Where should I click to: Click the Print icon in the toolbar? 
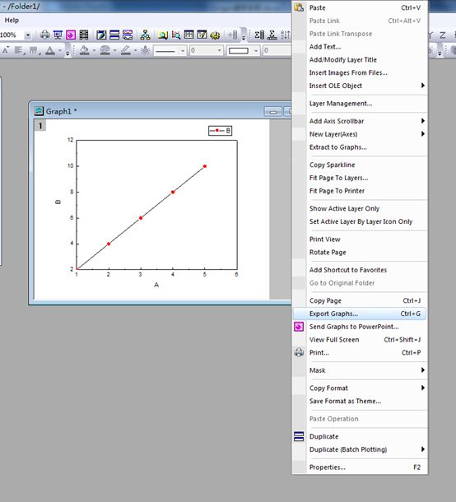tap(44, 35)
